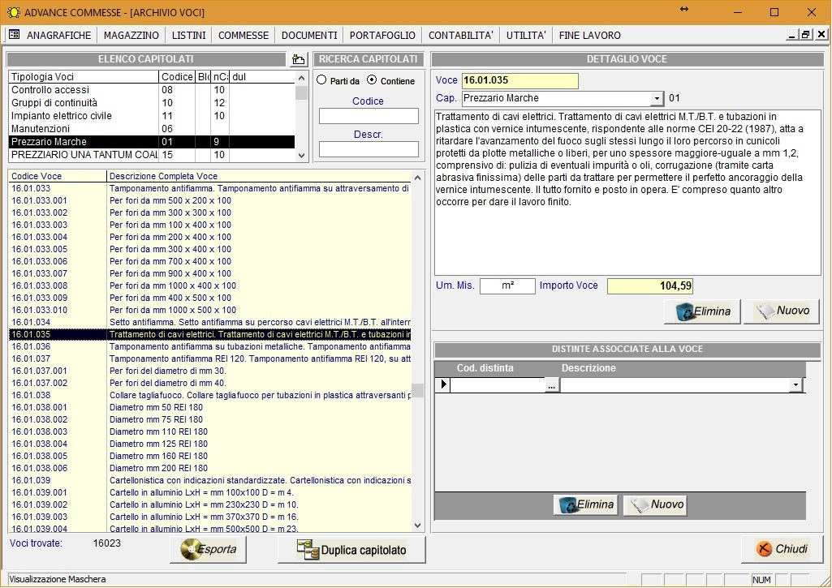Click the Codice search field
This screenshot has height=588, width=832.
(369, 116)
